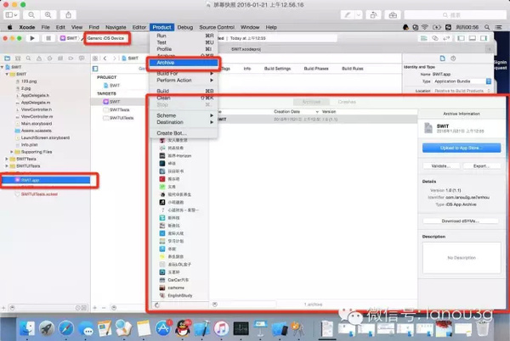Toggle the targets list sidebar icon

coord(95,69)
